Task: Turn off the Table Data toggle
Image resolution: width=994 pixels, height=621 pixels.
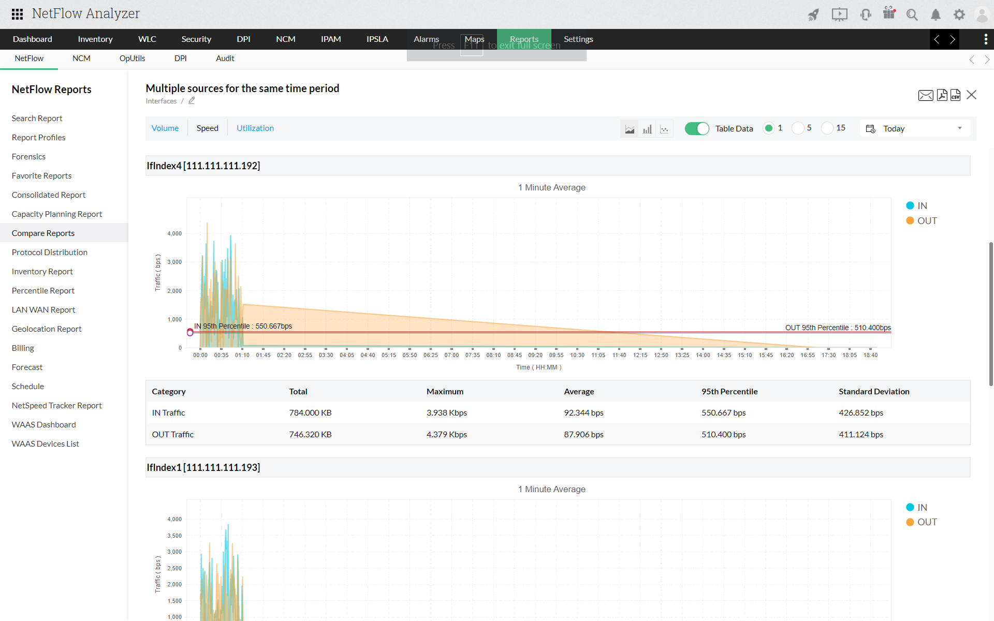Action: (696, 128)
